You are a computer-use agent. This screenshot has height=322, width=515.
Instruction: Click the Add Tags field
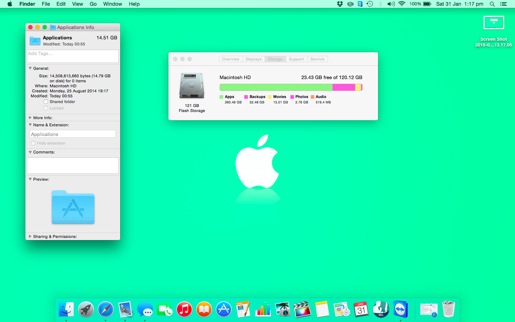coord(73,56)
